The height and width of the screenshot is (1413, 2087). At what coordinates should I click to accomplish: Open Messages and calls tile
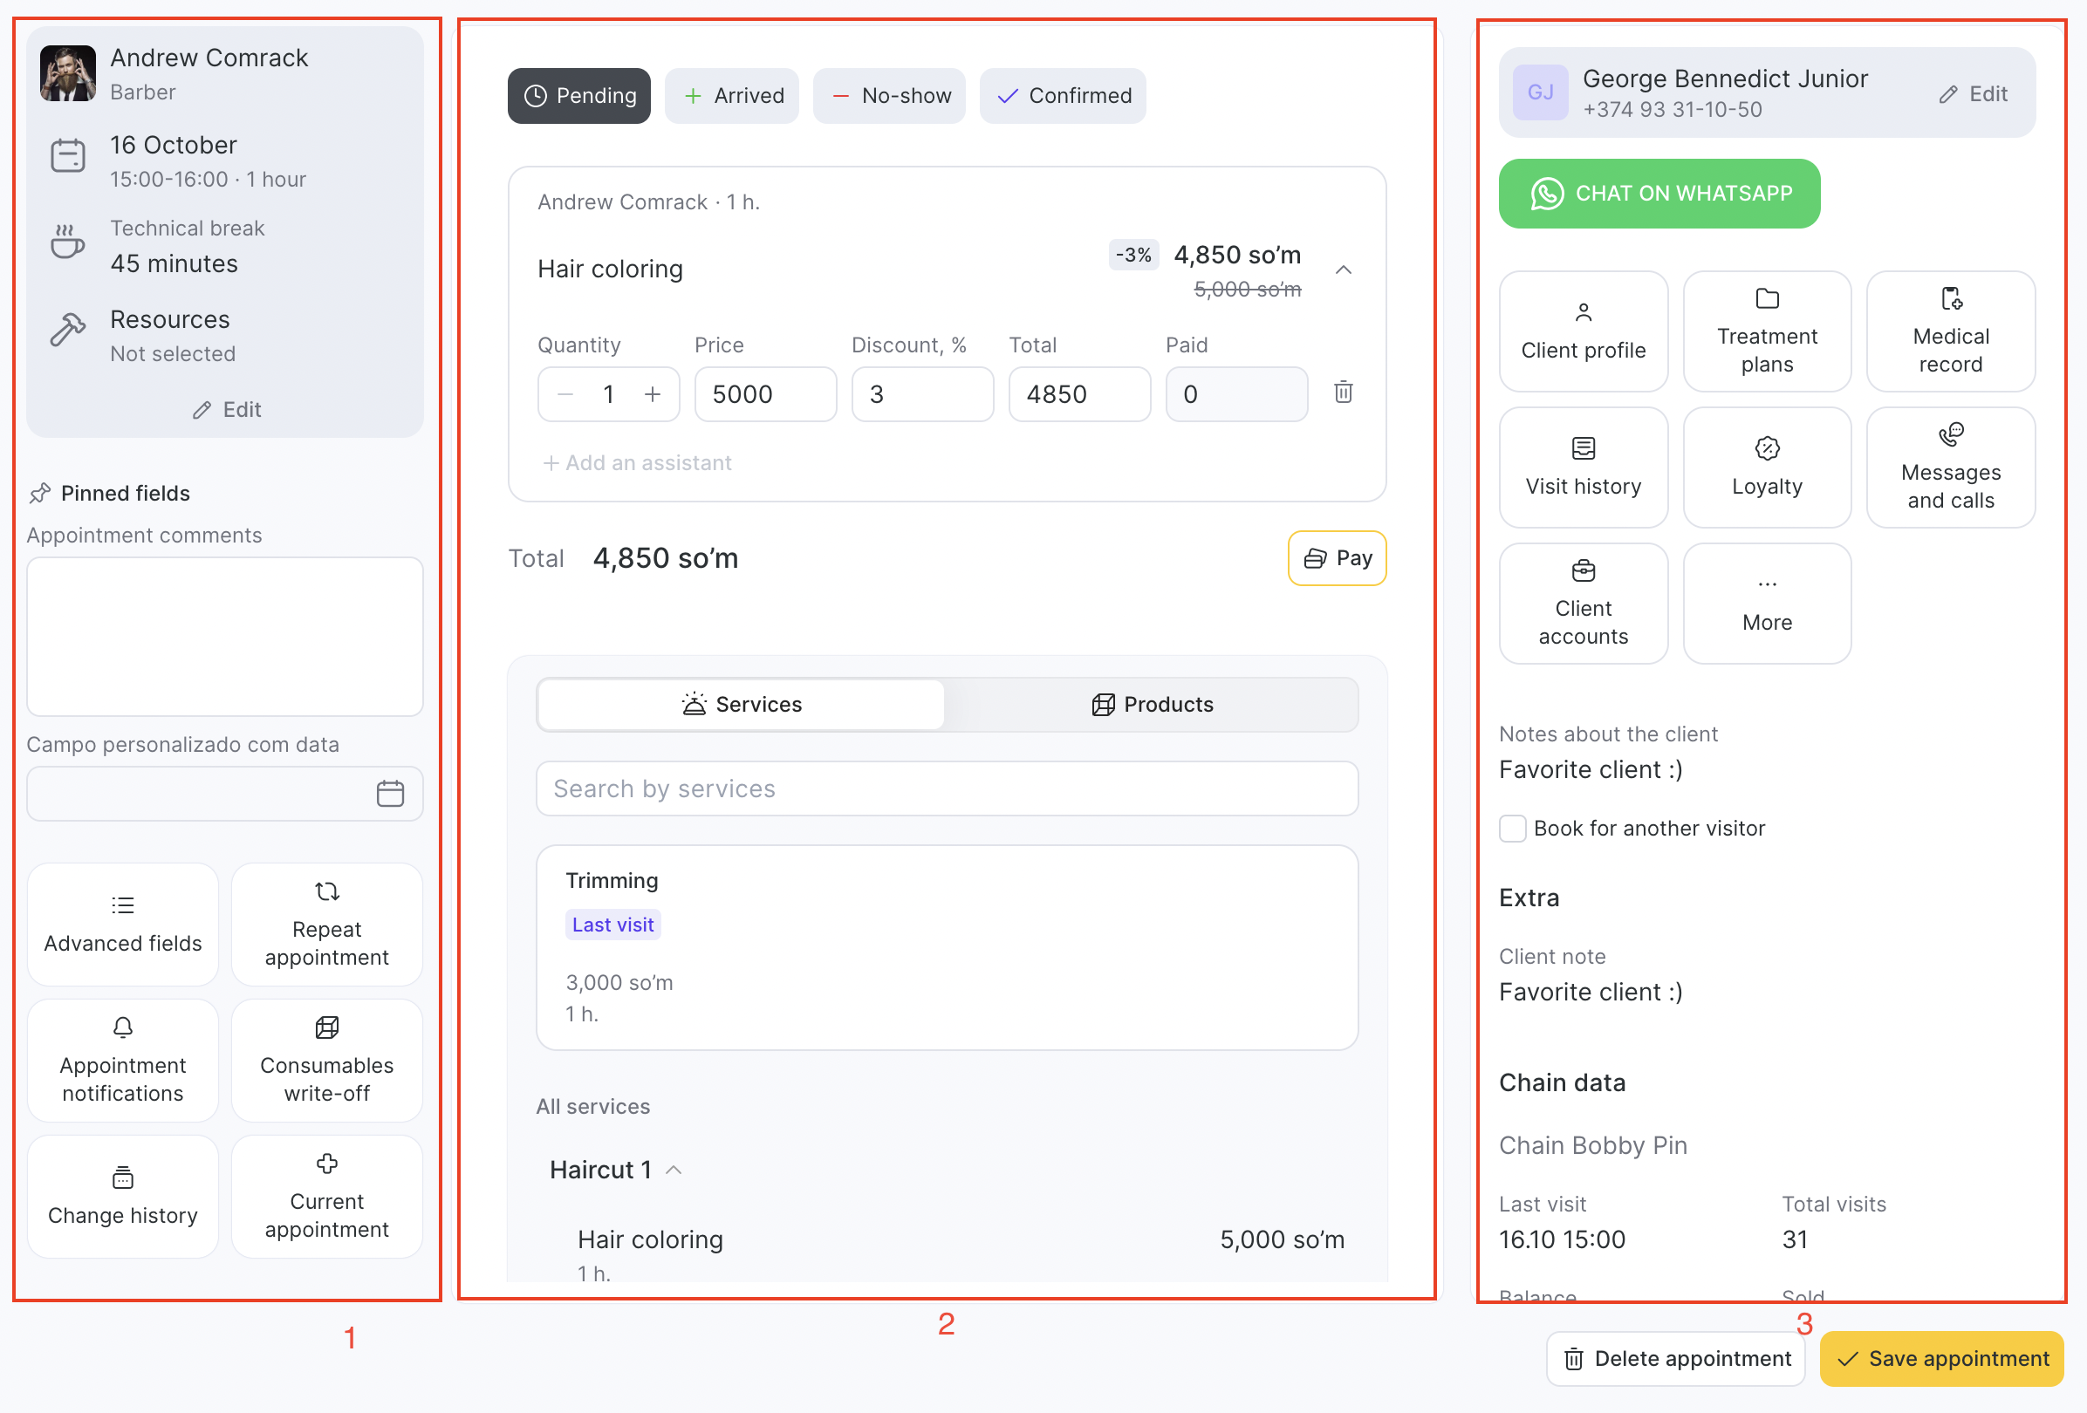1950,468
